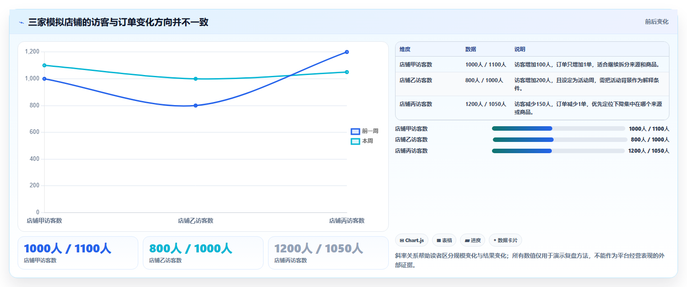Click the progress bar for 店铺丙访客数
Screen dimensions: 687x287
558,151
